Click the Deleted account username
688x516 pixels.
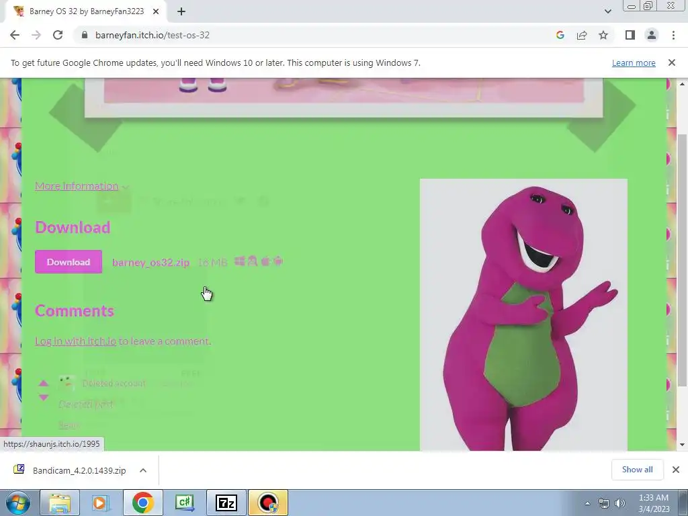pos(114,384)
